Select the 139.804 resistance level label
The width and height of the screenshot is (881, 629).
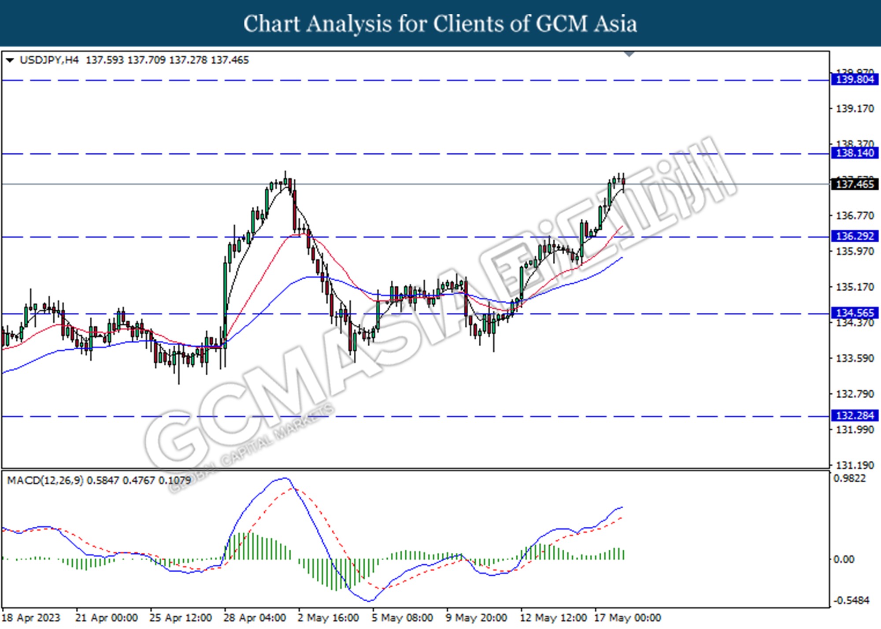click(855, 80)
